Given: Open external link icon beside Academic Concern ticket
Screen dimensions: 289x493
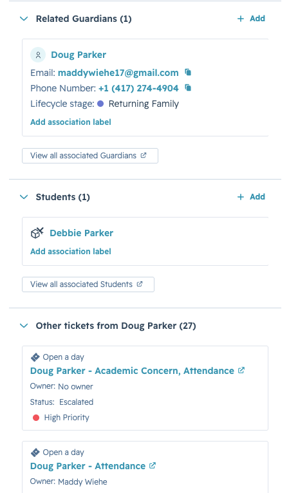Looking at the screenshot, I should [241, 370].
